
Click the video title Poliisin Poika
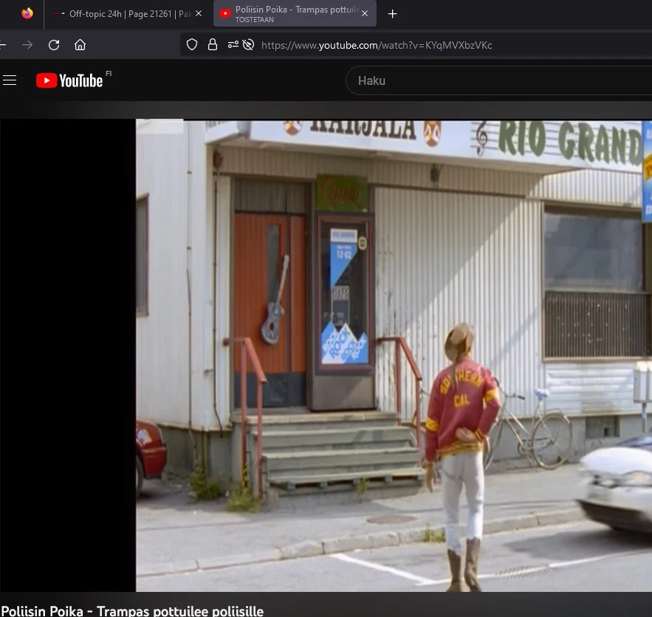pos(133,610)
